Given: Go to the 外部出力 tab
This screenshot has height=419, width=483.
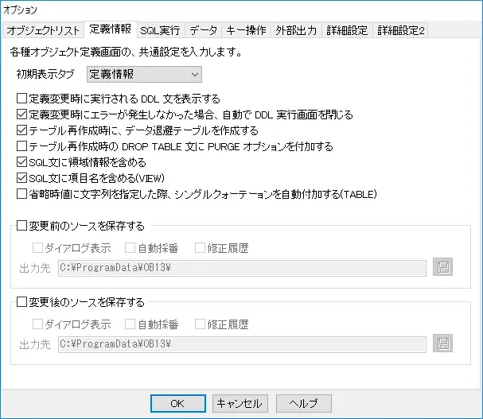Looking at the screenshot, I should [297, 31].
